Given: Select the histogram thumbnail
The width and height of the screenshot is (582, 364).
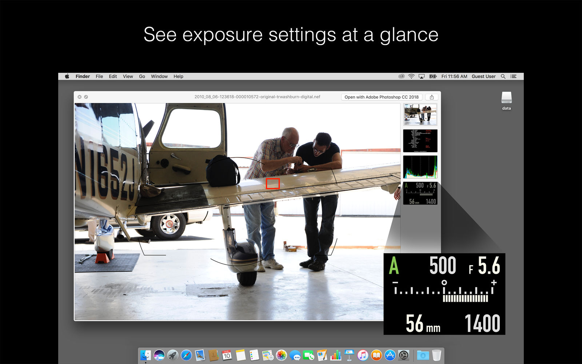Looking at the screenshot, I should 420,167.
